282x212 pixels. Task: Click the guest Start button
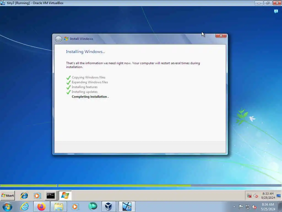pos(7,195)
